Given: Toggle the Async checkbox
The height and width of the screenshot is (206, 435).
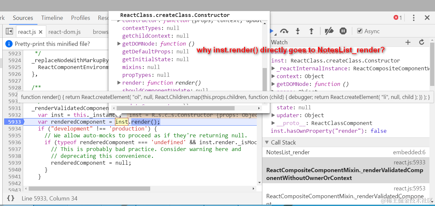Looking at the screenshot, I should tap(360, 31).
